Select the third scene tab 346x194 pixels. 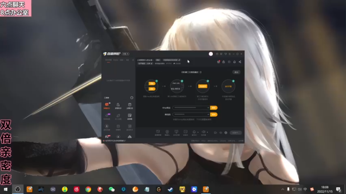[122, 60]
